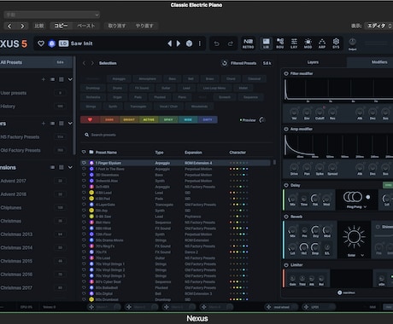Image resolution: width=393 pixels, height=324 pixels.
Task: Go to the previous preset with left triangle
Action: [x=170, y=43]
